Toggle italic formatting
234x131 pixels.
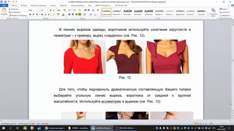33,15
